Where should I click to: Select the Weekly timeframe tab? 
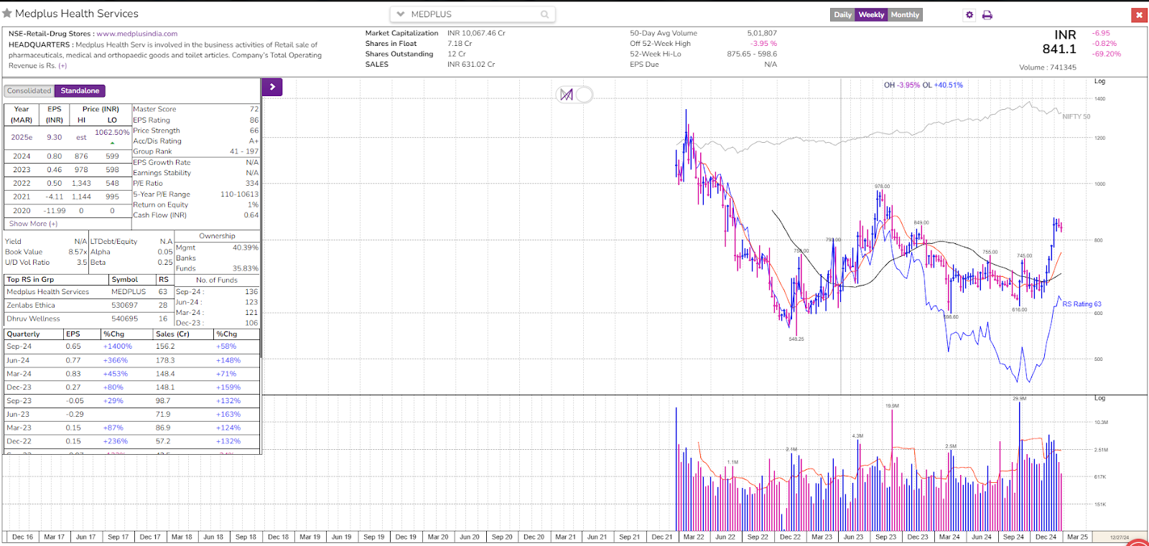[871, 14]
